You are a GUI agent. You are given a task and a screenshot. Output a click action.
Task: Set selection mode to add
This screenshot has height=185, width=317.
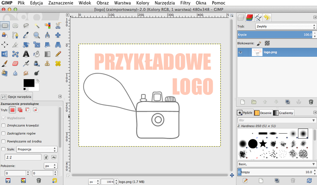click(x=20, y=110)
